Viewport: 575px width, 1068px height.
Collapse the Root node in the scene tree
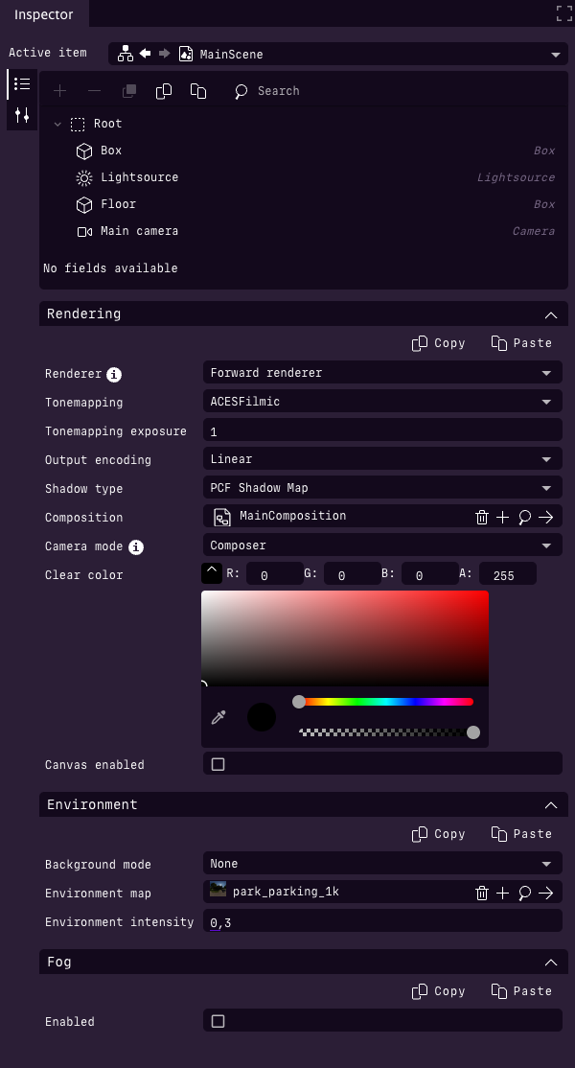(x=57, y=124)
